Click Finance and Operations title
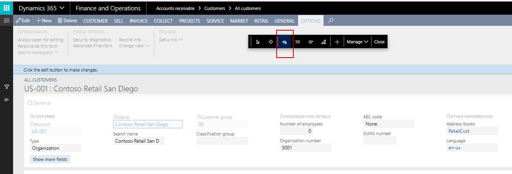This screenshot has width=512, height=174. point(108,8)
